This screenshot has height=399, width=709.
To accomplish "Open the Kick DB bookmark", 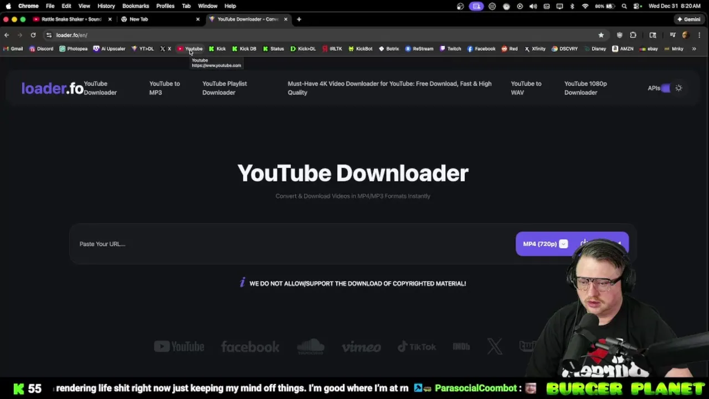I will [x=244, y=49].
